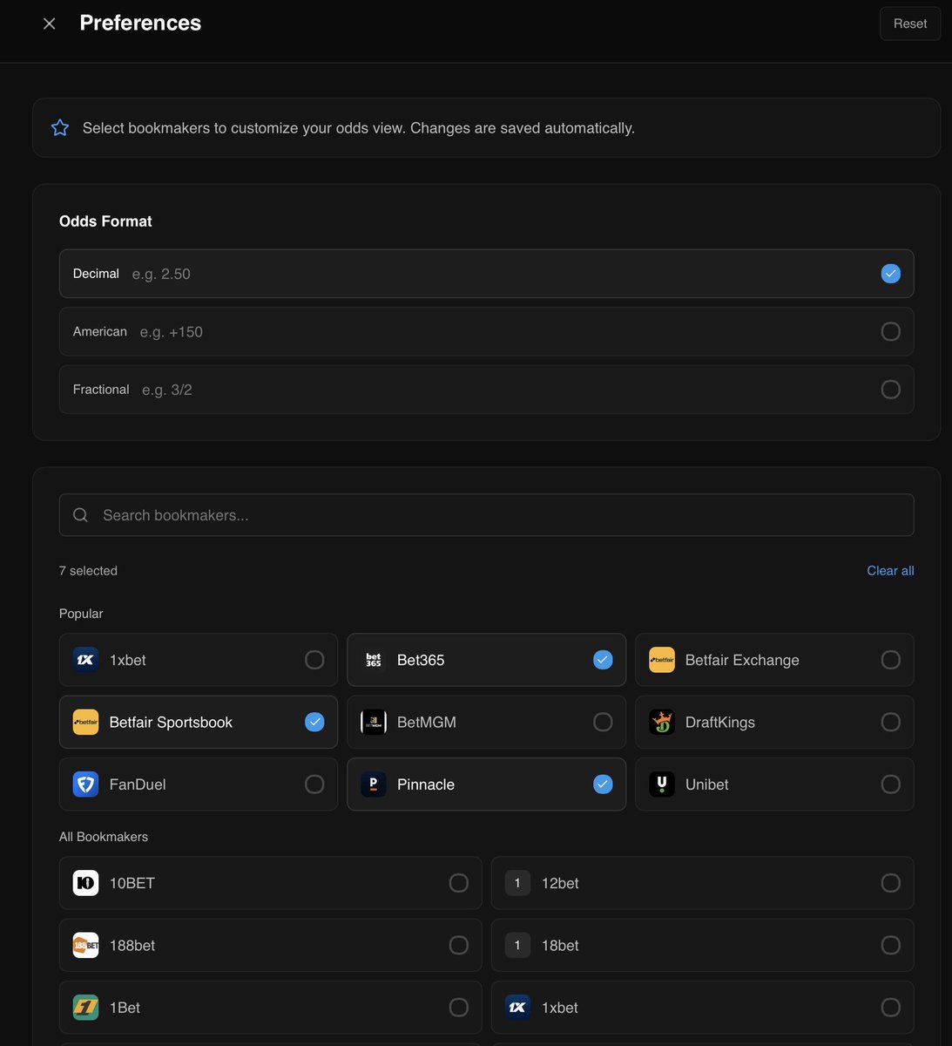
Task: Select the Decimal odds format radio
Action: (890, 274)
